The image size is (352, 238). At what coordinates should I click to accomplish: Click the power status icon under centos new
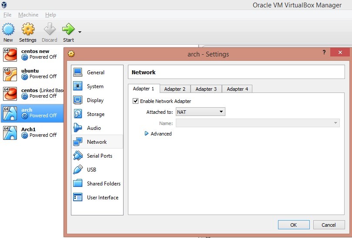24,57
